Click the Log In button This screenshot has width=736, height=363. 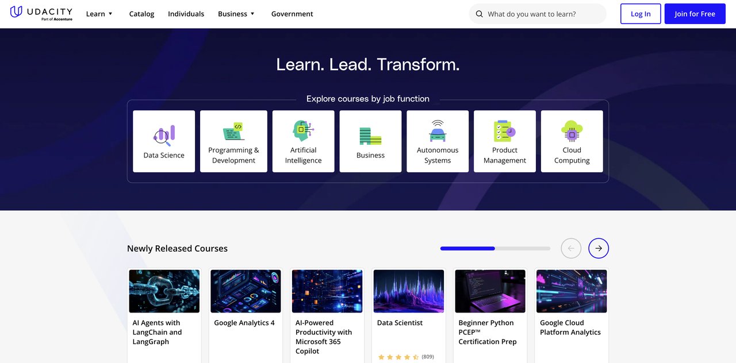pos(641,14)
